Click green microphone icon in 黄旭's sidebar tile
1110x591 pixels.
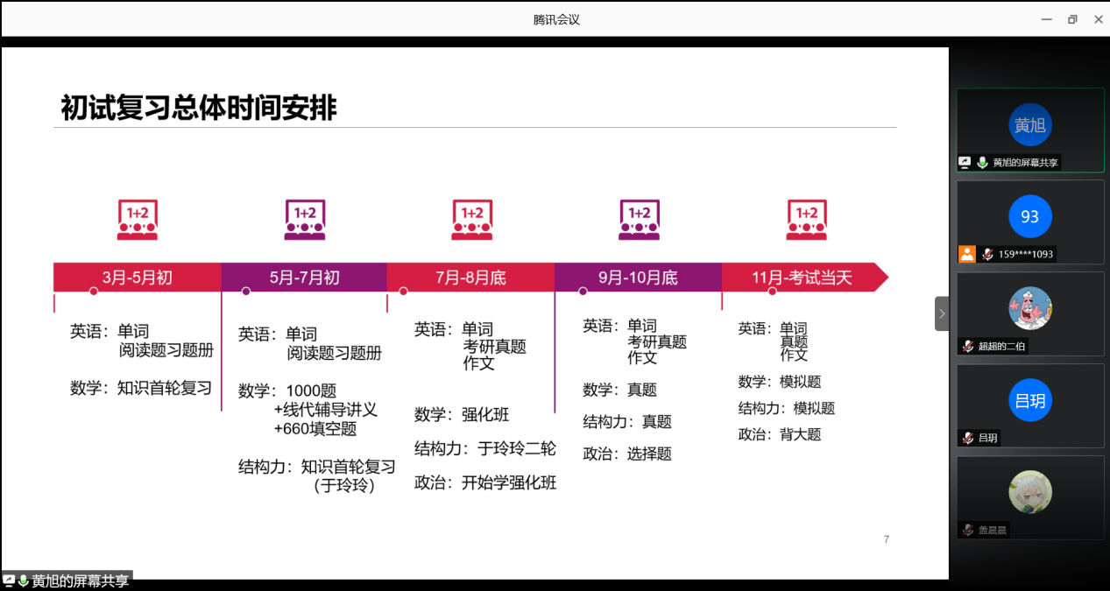coord(982,163)
